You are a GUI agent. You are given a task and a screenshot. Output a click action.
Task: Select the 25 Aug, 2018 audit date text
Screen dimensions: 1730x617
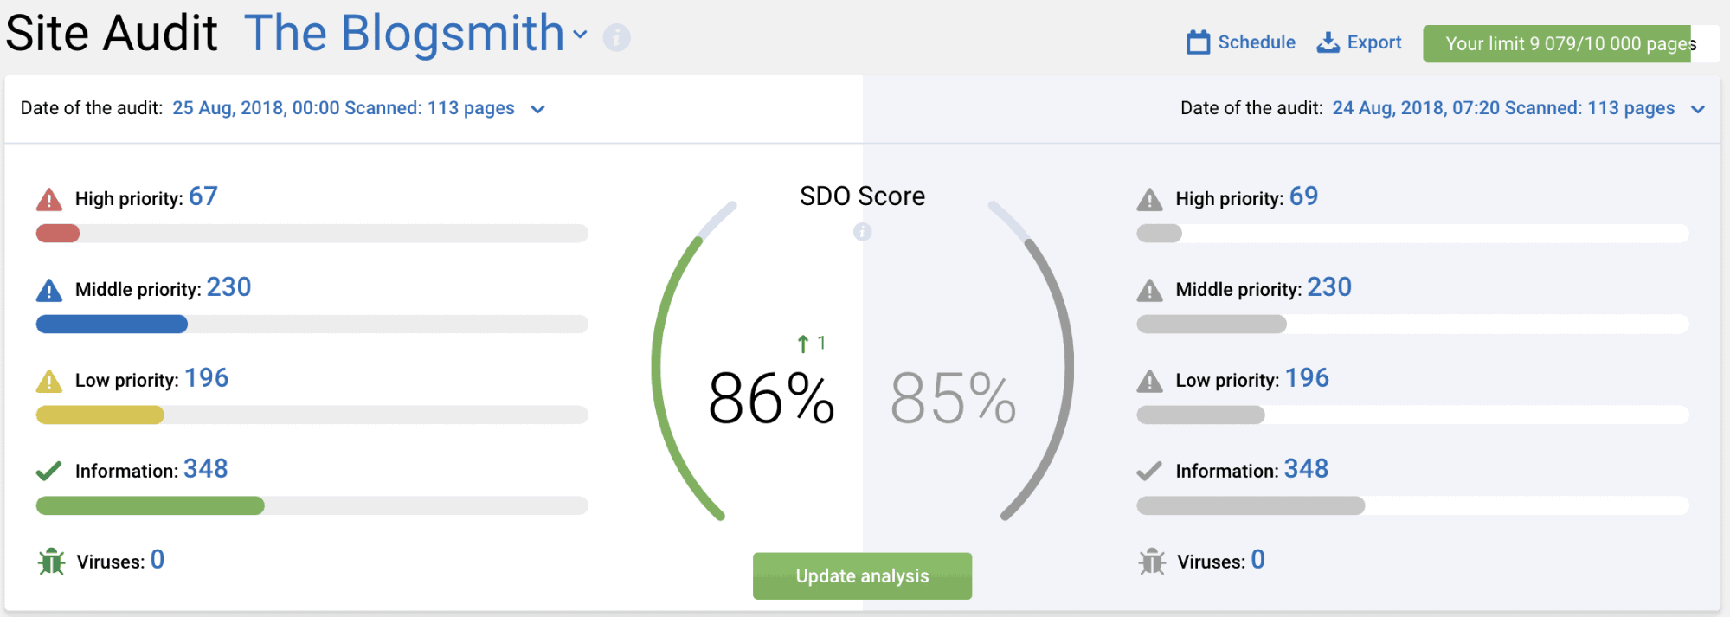click(x=344, y=108)
